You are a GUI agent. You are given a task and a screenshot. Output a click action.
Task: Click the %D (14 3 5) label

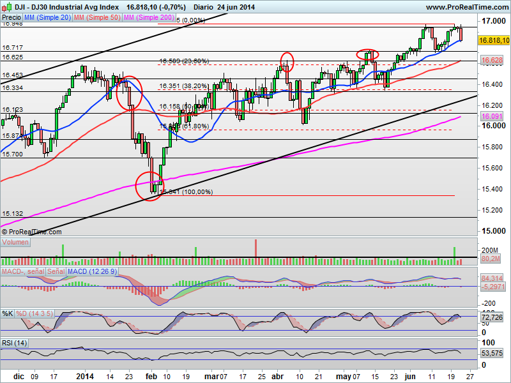[34, 313]
